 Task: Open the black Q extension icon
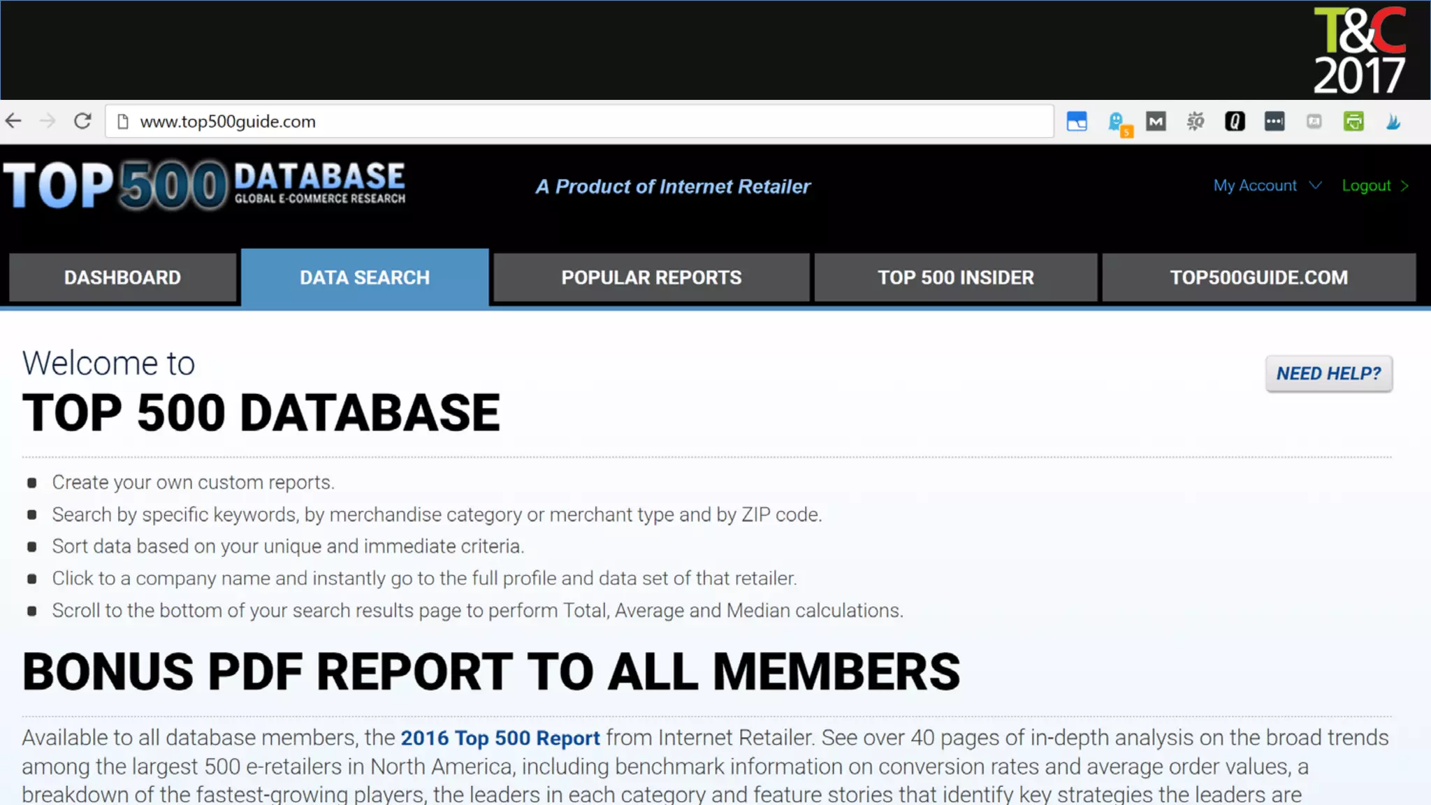click(1235, 122)
